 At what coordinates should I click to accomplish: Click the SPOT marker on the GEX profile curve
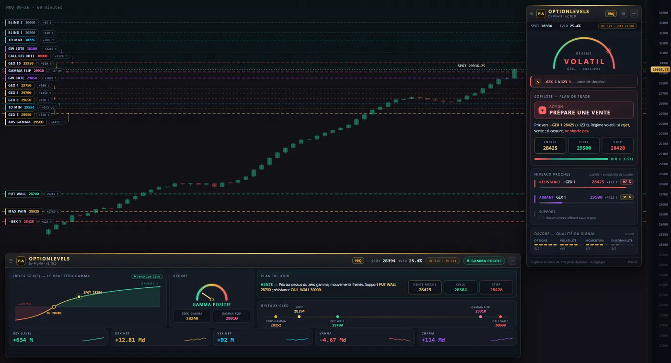79,297
